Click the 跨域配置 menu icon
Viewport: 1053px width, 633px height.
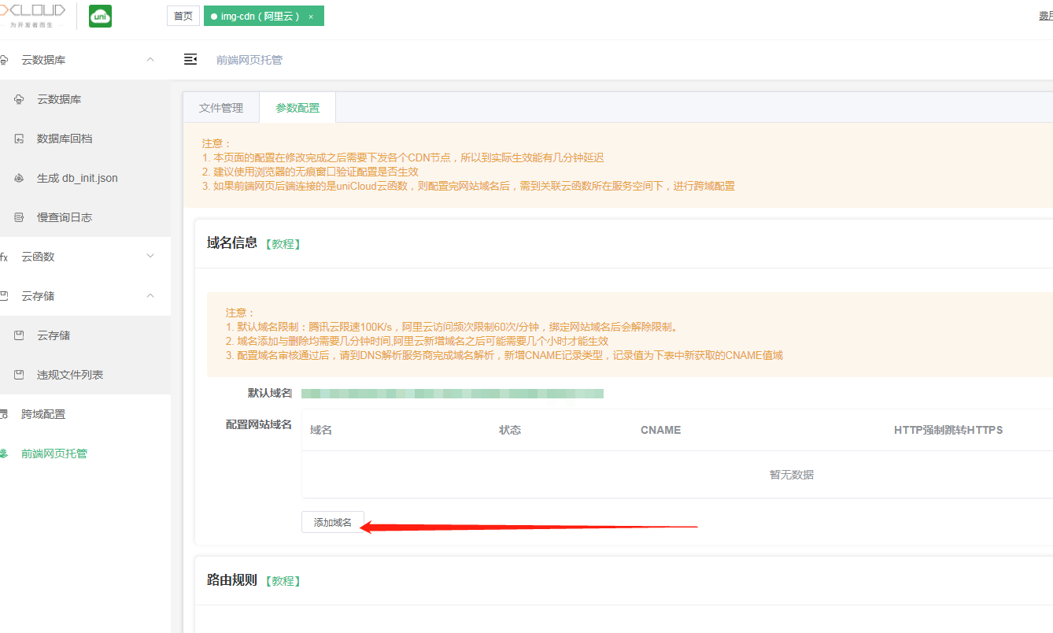pos(4,414)
